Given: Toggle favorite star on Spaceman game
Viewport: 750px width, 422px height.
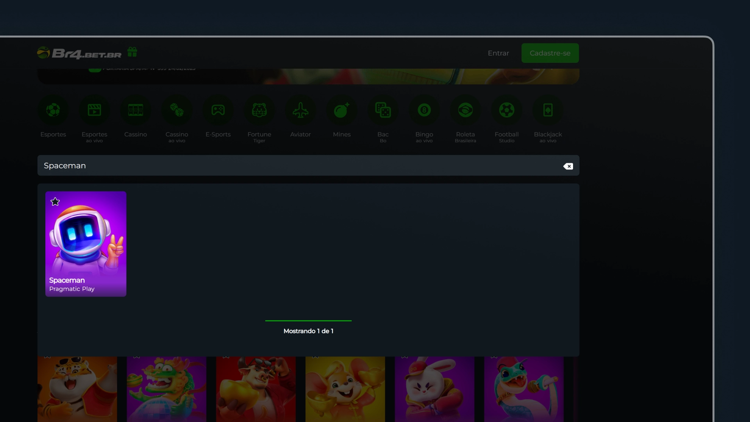Looking at the screenshot, I should 55,202.
